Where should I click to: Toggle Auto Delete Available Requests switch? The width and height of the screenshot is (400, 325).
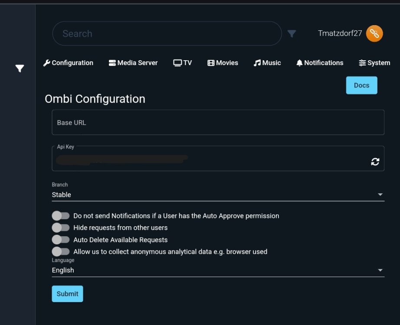click(x=61, y=240)
